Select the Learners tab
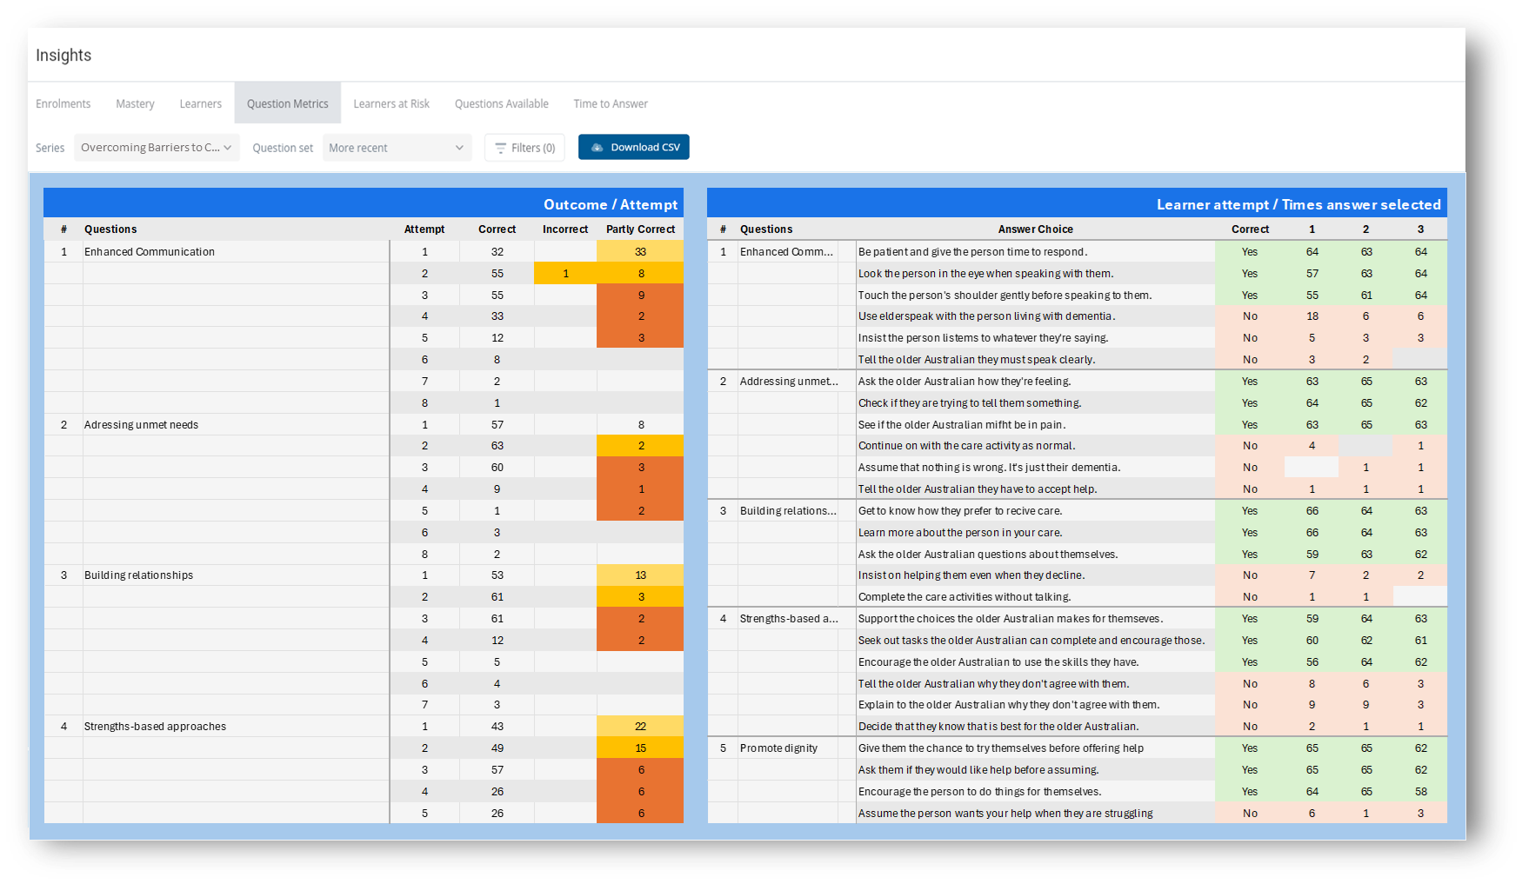1522x884 pixels. click(200, 104)
